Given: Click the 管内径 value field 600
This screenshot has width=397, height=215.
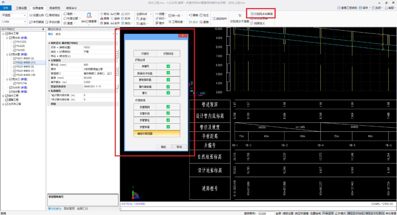Looking at the screenshot, I should (x=99, y=65).
